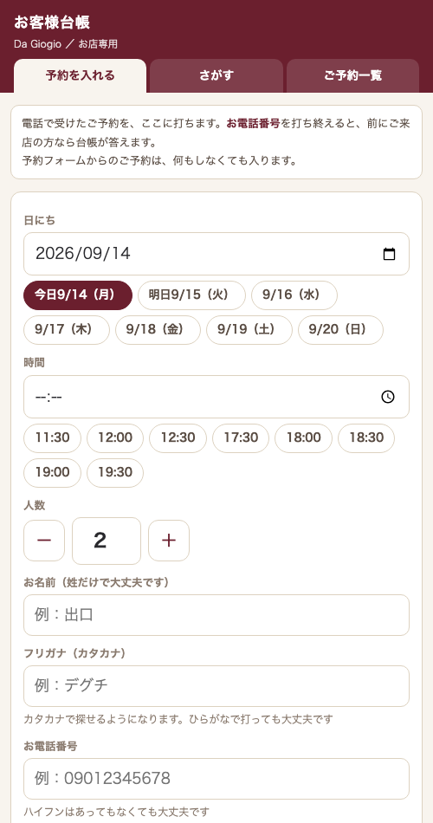Image resolution: width=433 pixels, height=823 pixels.
Task: Switch to the さがす tab
Action: (x=216, y=75)
